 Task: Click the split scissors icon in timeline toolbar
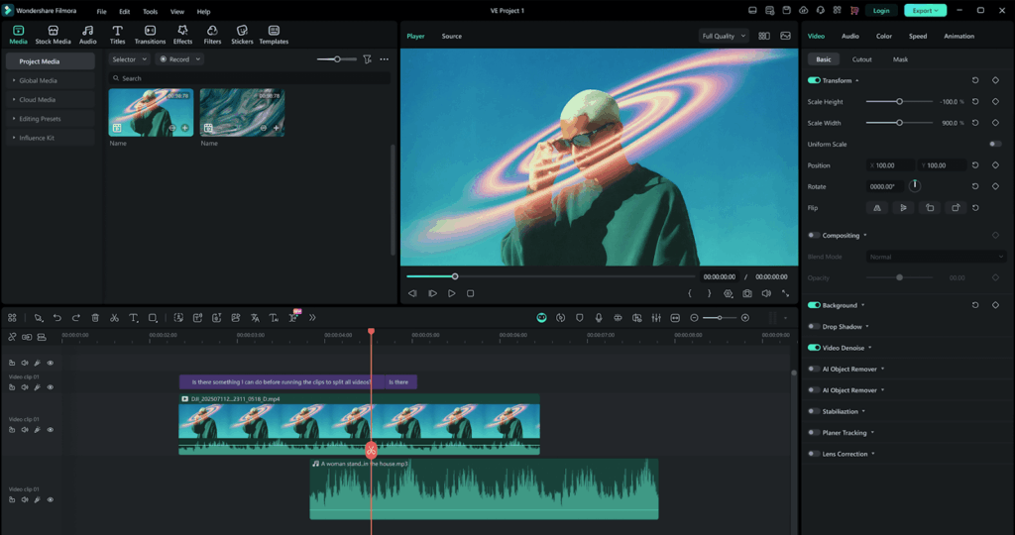tap(114, 318)
